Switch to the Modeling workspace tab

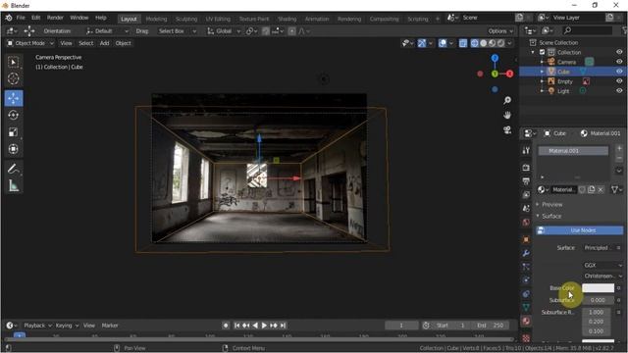[156, 19]
